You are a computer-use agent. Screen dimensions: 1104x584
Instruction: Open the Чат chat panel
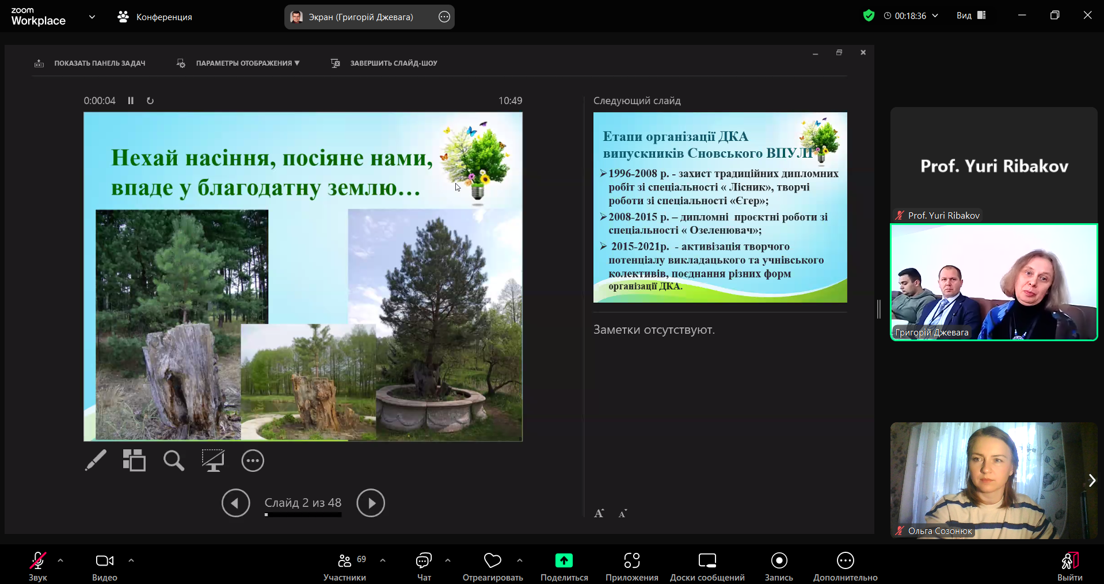pyautogui.click(x=424, y=566)
